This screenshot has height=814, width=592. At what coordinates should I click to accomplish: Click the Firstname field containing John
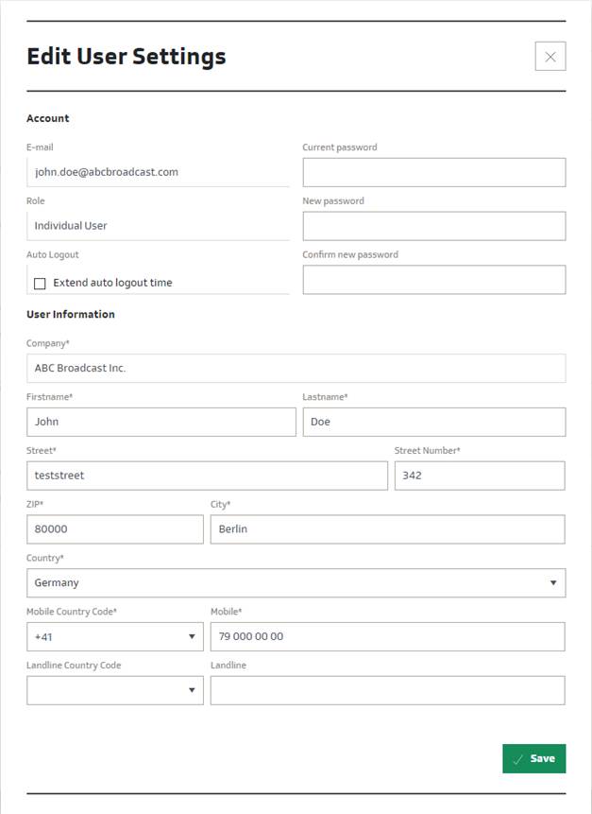[x=161, y=422]
